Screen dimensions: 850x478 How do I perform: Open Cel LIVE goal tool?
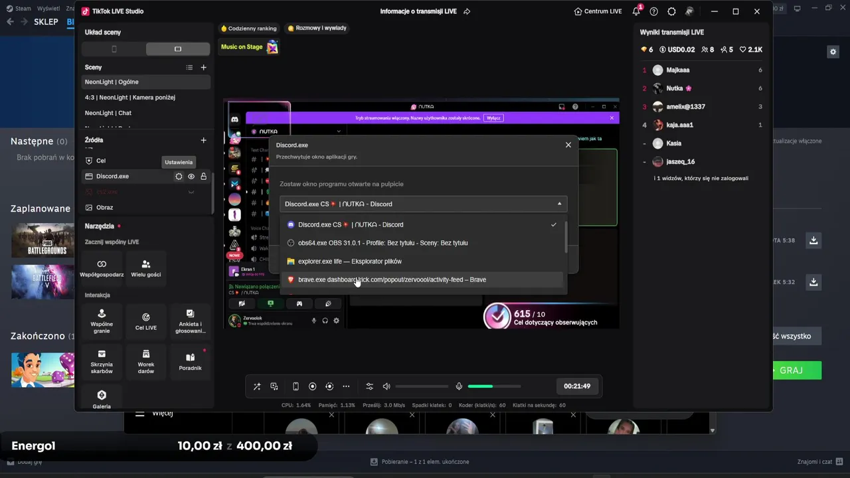pyautogui.click(x=146, y=321)
